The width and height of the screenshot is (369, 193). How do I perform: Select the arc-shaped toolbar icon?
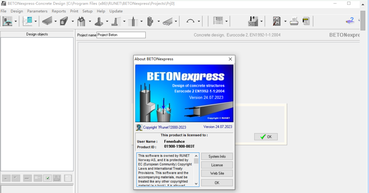190,21
